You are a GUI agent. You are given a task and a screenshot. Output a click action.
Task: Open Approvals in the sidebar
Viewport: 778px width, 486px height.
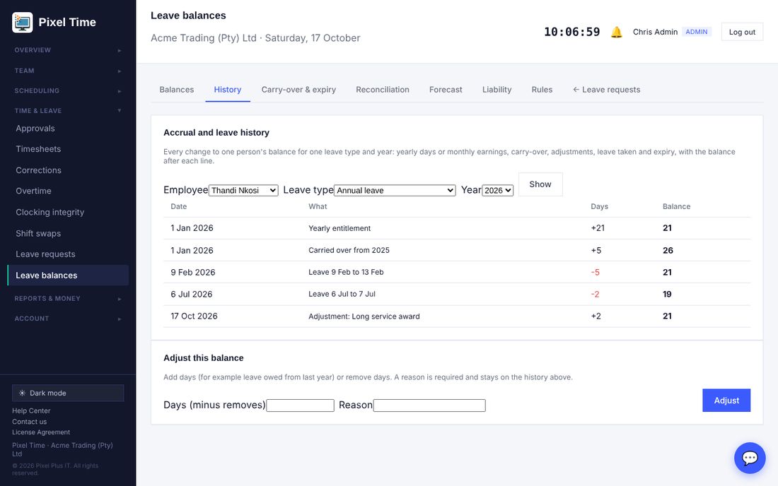click(x=68, y=129)
